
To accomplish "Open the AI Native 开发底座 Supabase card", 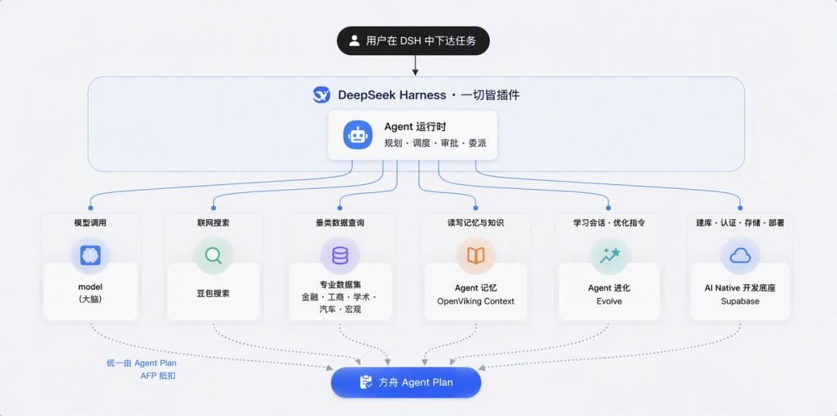I will coord(740,292).
